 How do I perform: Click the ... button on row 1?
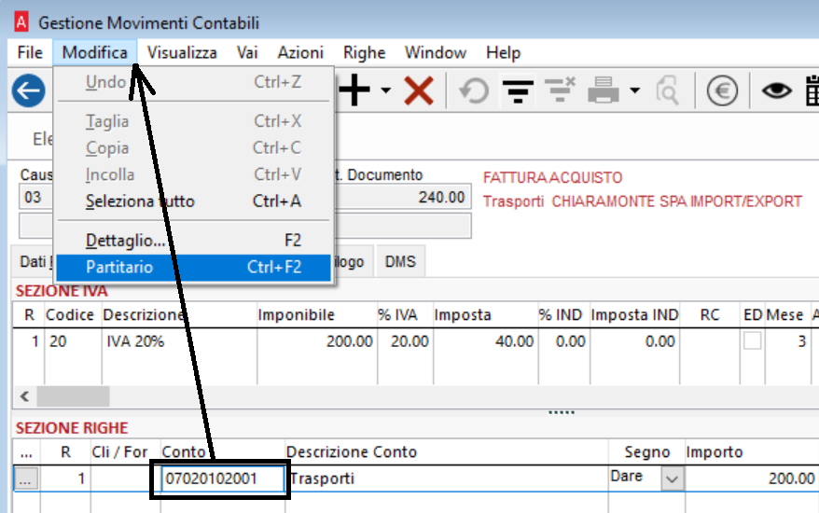25,478
